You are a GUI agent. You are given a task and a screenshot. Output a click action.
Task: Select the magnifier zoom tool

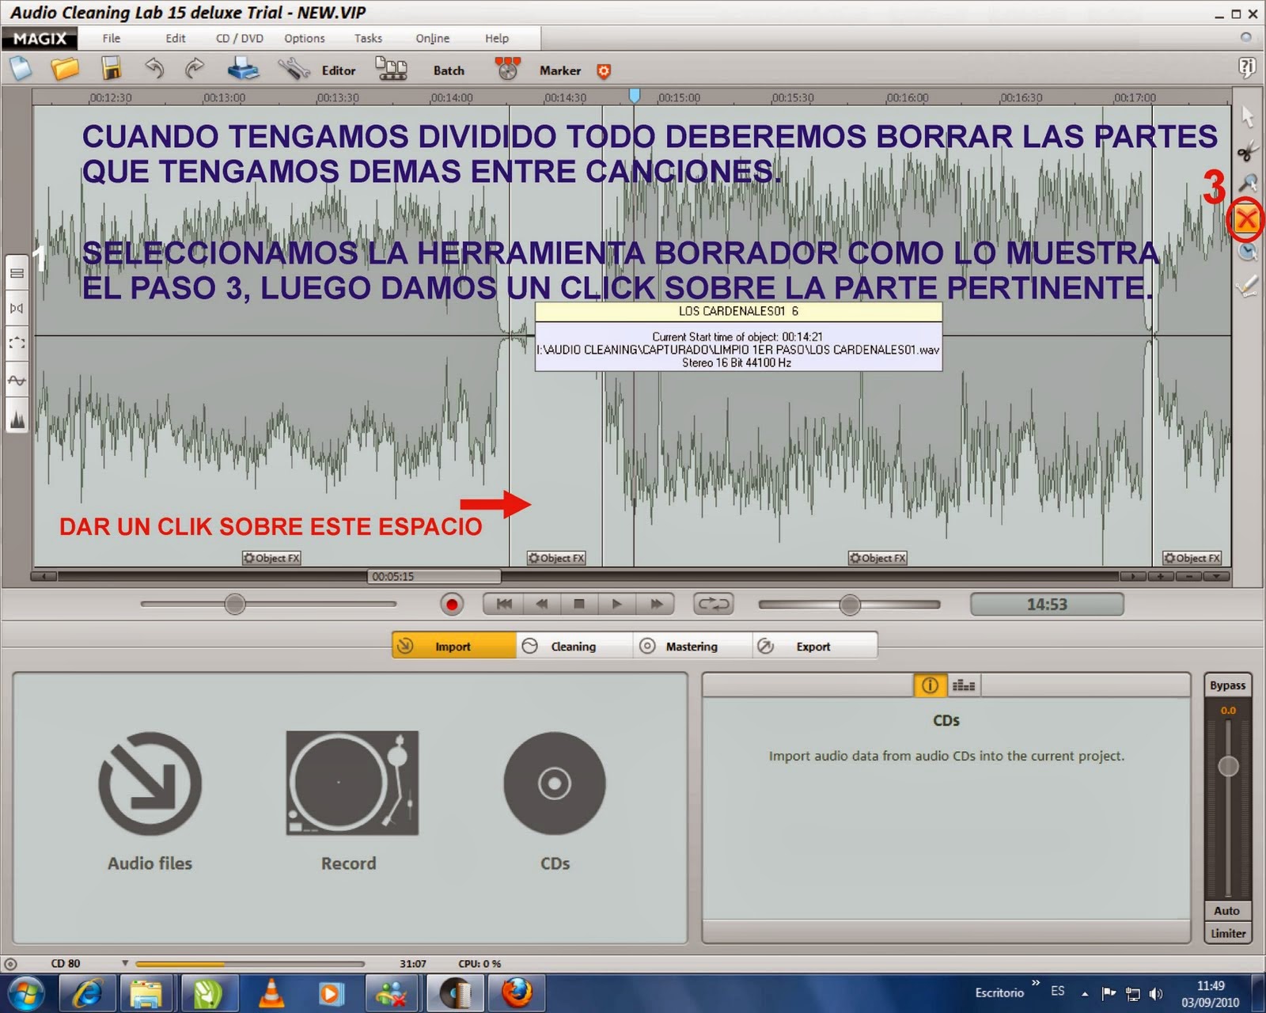tap(1247, 184)
